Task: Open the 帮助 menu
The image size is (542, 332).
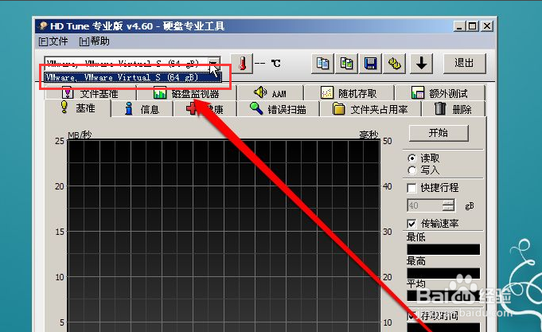Action: tap(94, 41)
